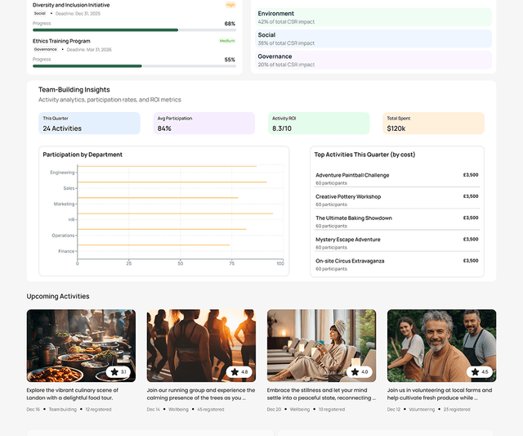The height and width of the screenshot is (436, 523).
Task: Click the Operations bar in participation chart
Action: click(162, 229)
